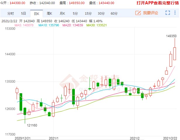The image size is (180, 140).
Task: Click the 2021/2/22 date axis label
Action: tap(170, 138)
